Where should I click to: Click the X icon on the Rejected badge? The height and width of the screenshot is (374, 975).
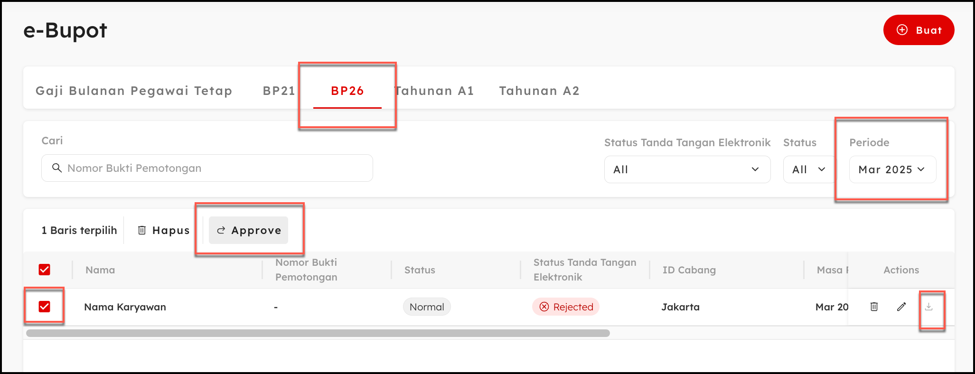tap(544, 307)
